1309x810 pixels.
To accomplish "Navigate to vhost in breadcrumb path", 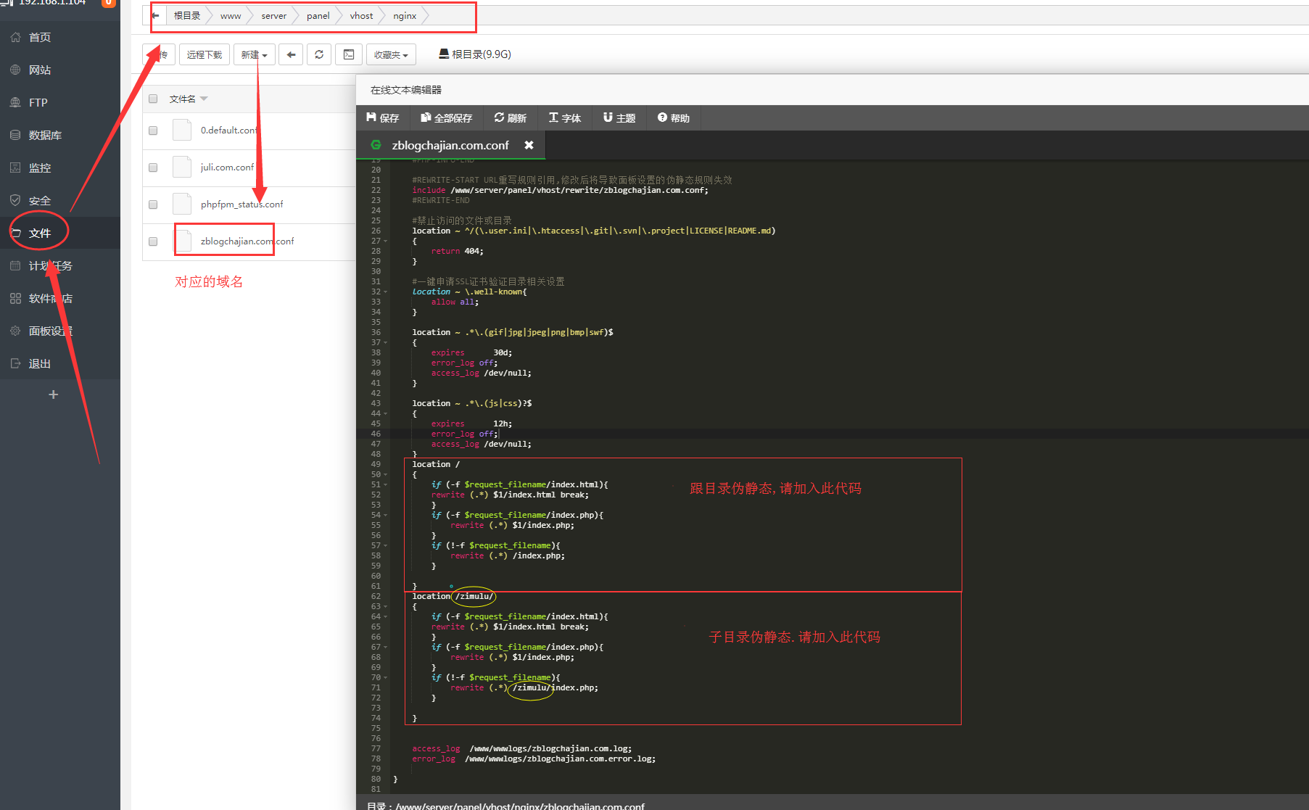I will [x=361, y=15].
